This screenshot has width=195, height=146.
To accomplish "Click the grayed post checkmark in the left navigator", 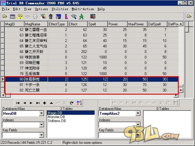I will [58, 103].
